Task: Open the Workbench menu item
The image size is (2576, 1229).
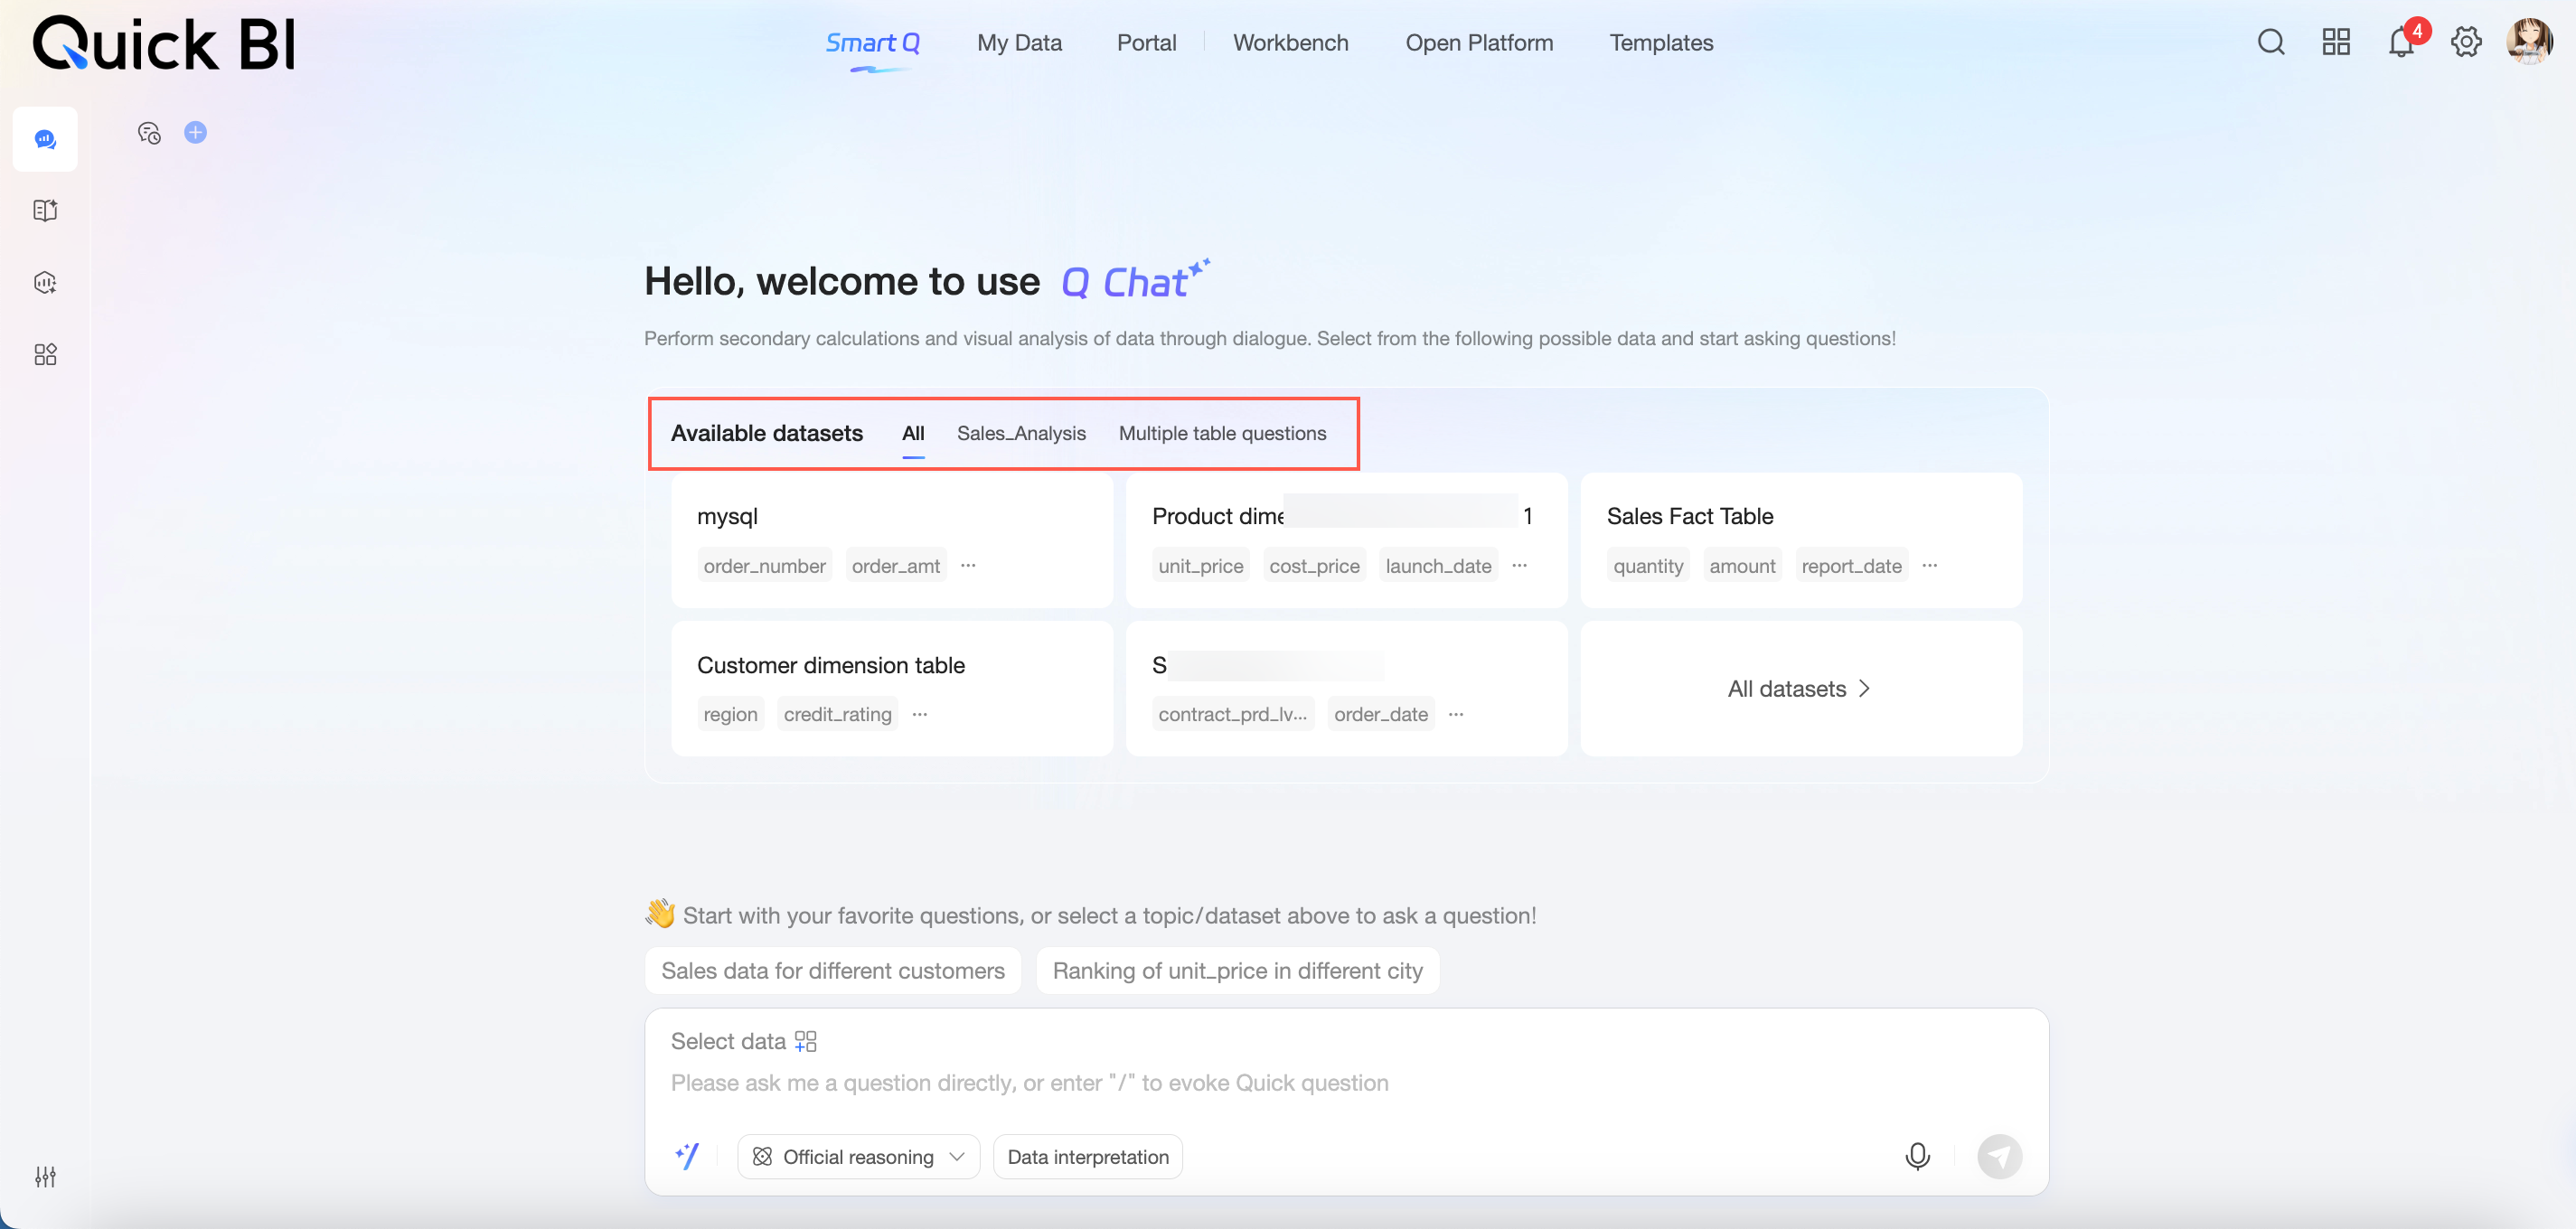Action: point(1290,43)
